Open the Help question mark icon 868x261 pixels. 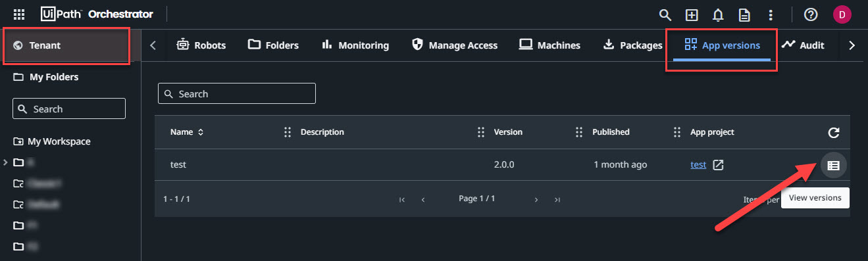tap(811, 14)
